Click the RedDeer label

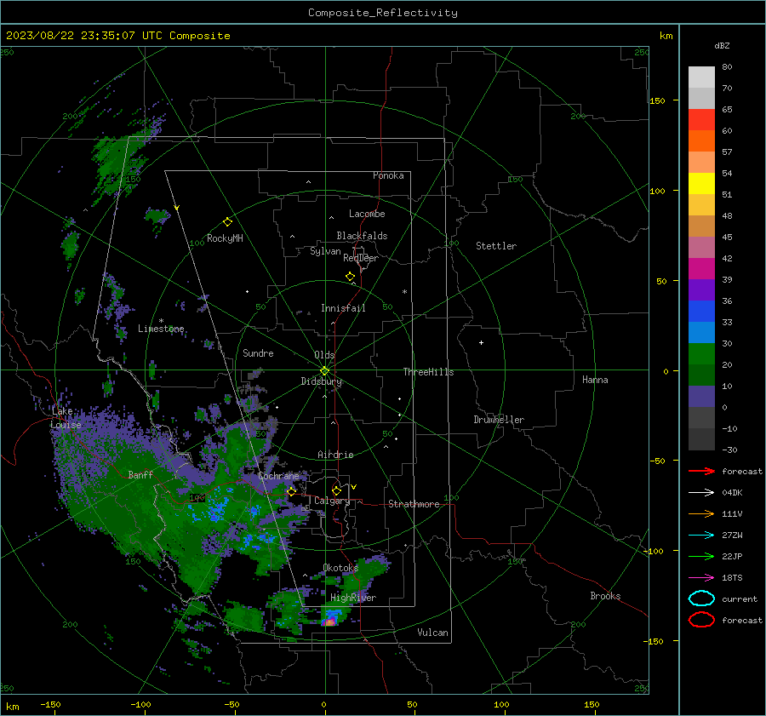361,258
